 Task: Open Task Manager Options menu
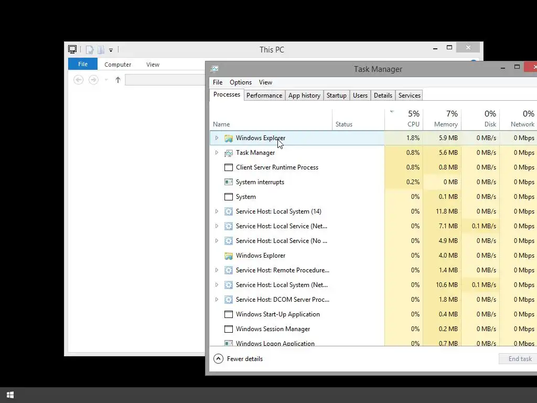pos(241,82)
